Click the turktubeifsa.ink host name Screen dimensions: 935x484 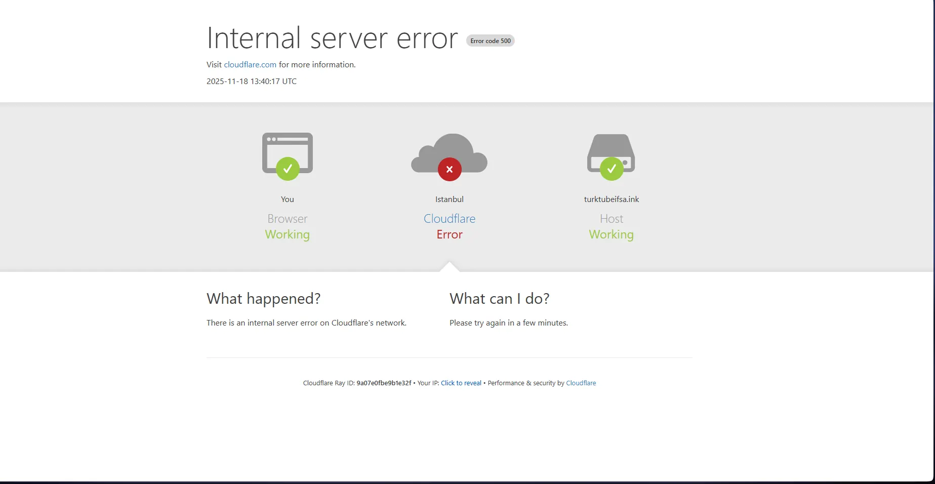click(611, 199)
